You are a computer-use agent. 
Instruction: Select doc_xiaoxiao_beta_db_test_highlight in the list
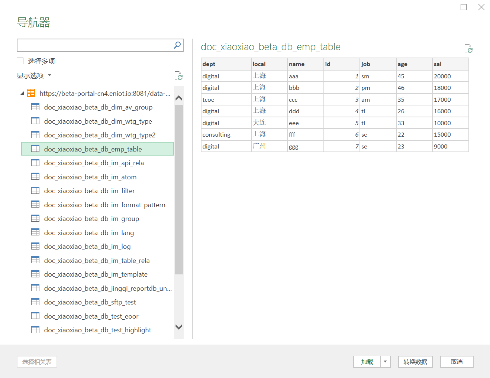(x=97, y=330)
